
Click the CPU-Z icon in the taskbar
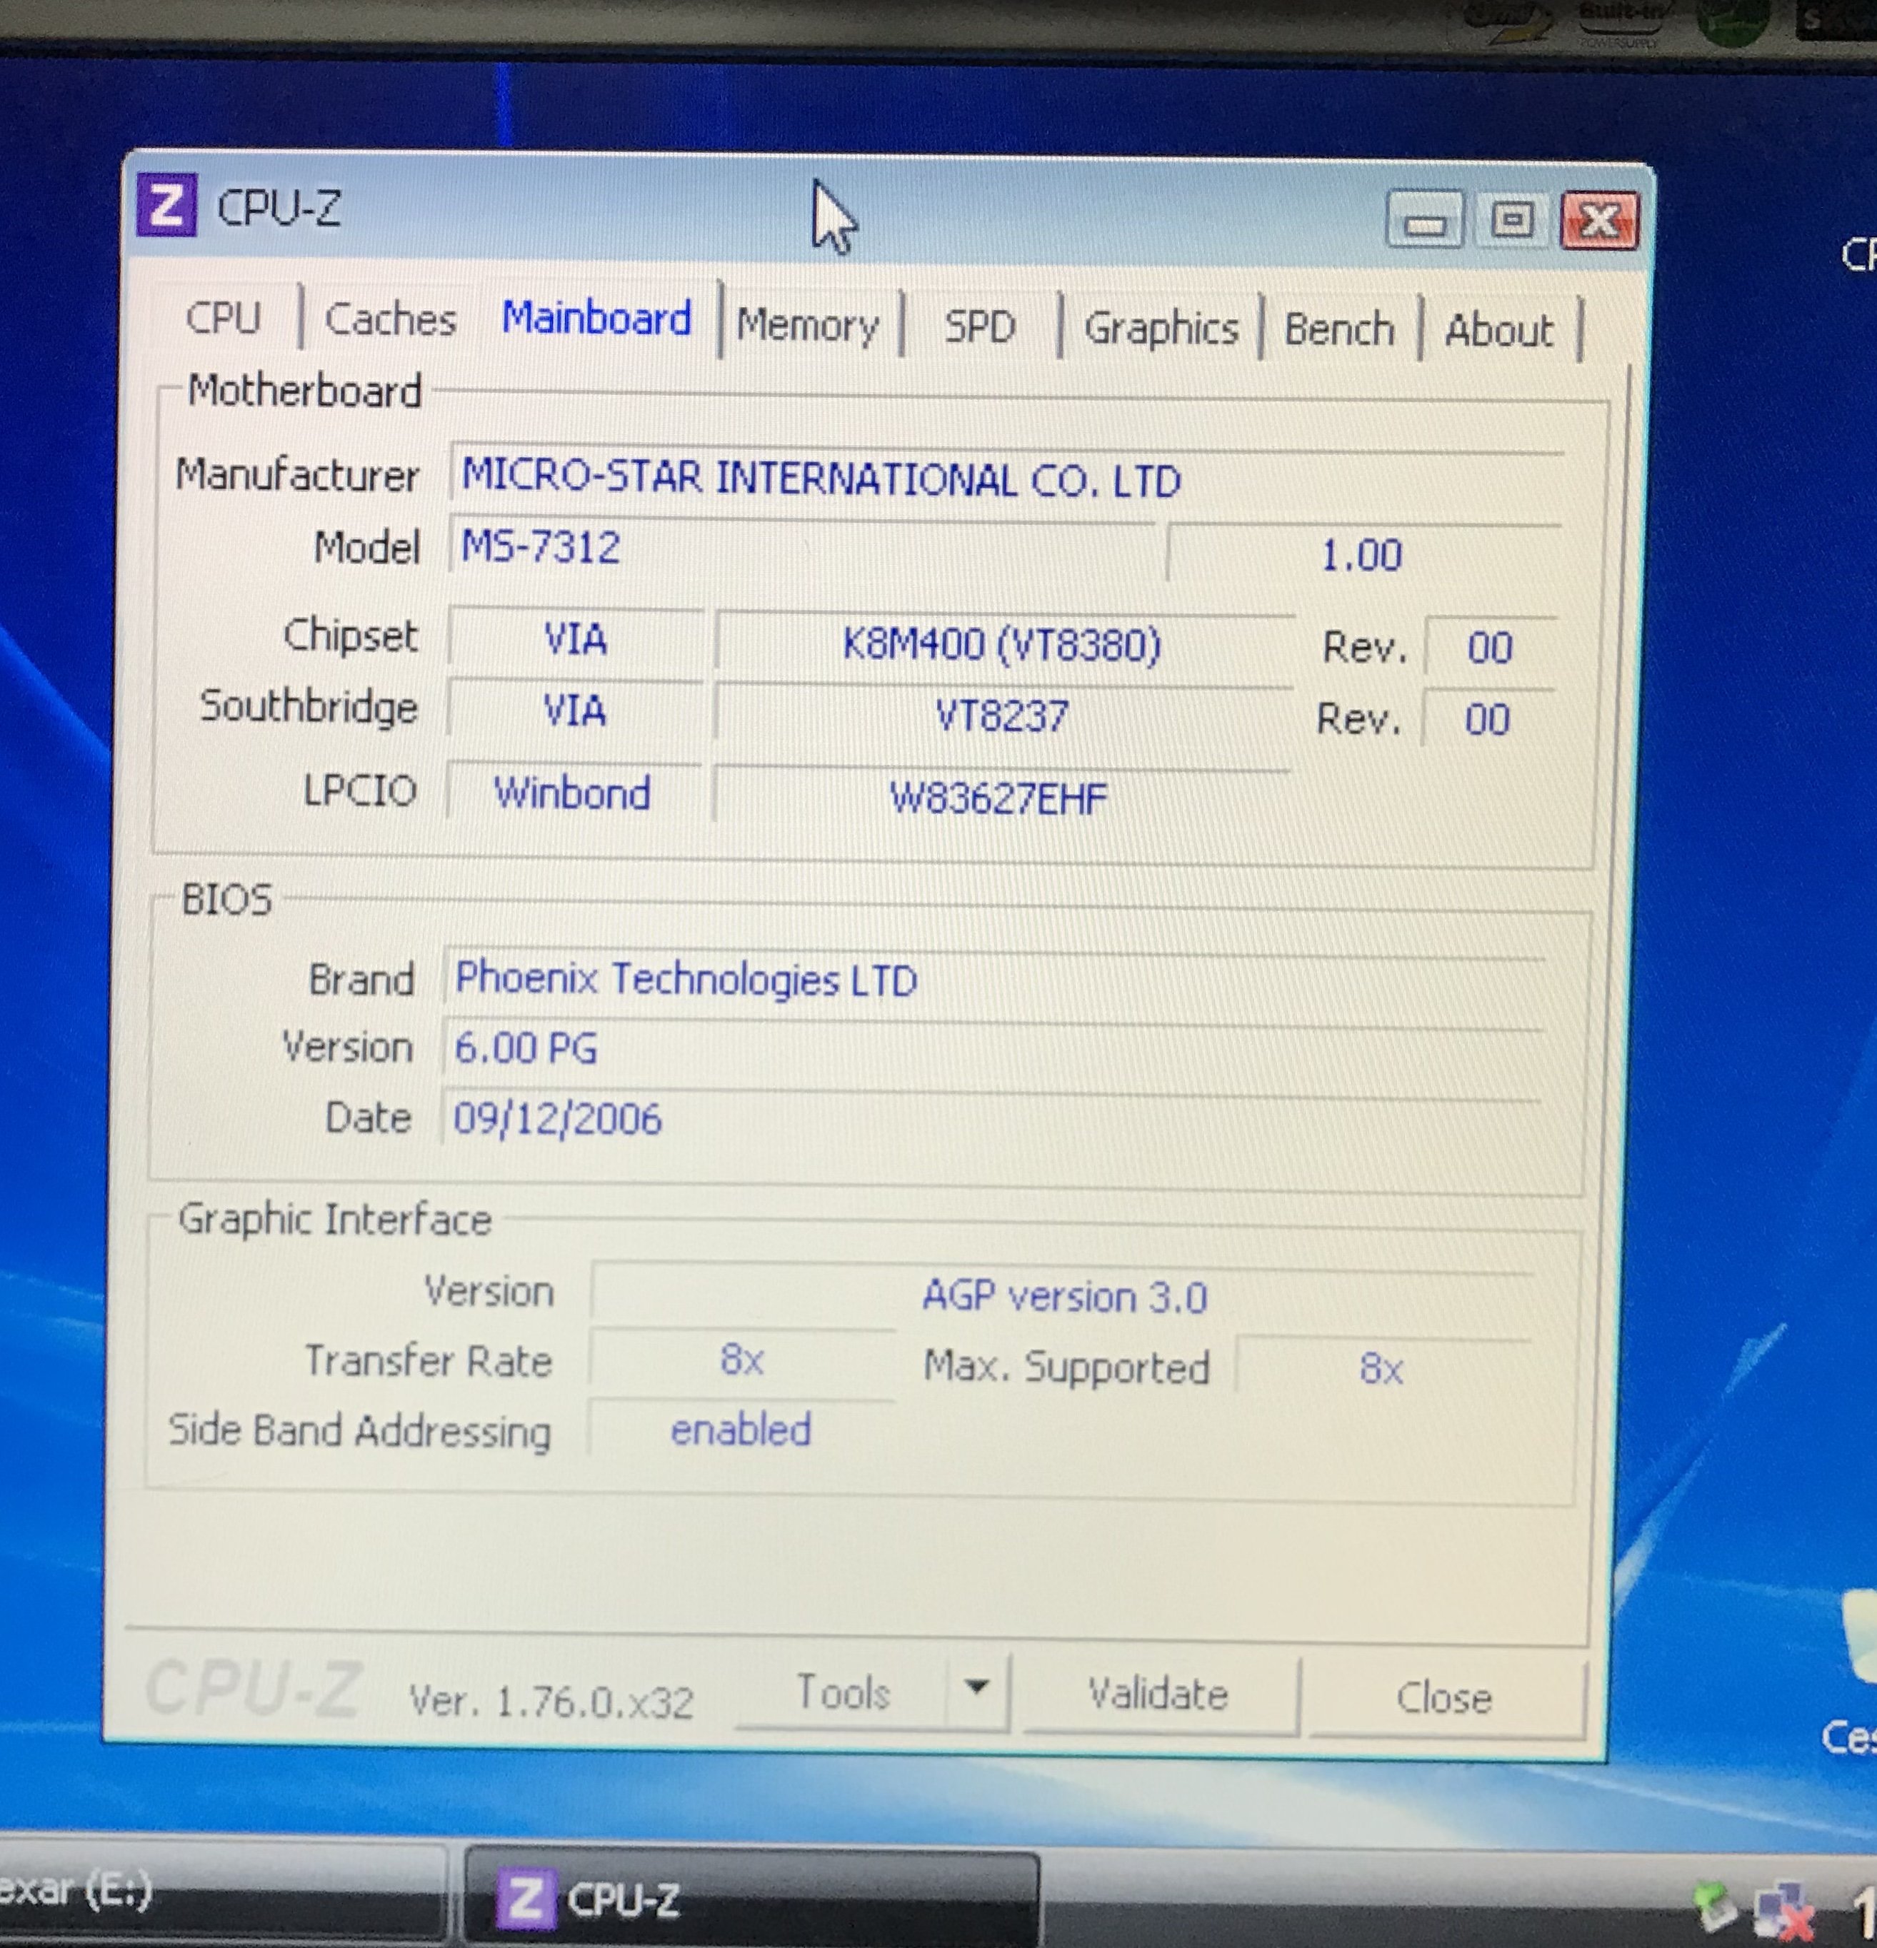tap(525, 1899)
